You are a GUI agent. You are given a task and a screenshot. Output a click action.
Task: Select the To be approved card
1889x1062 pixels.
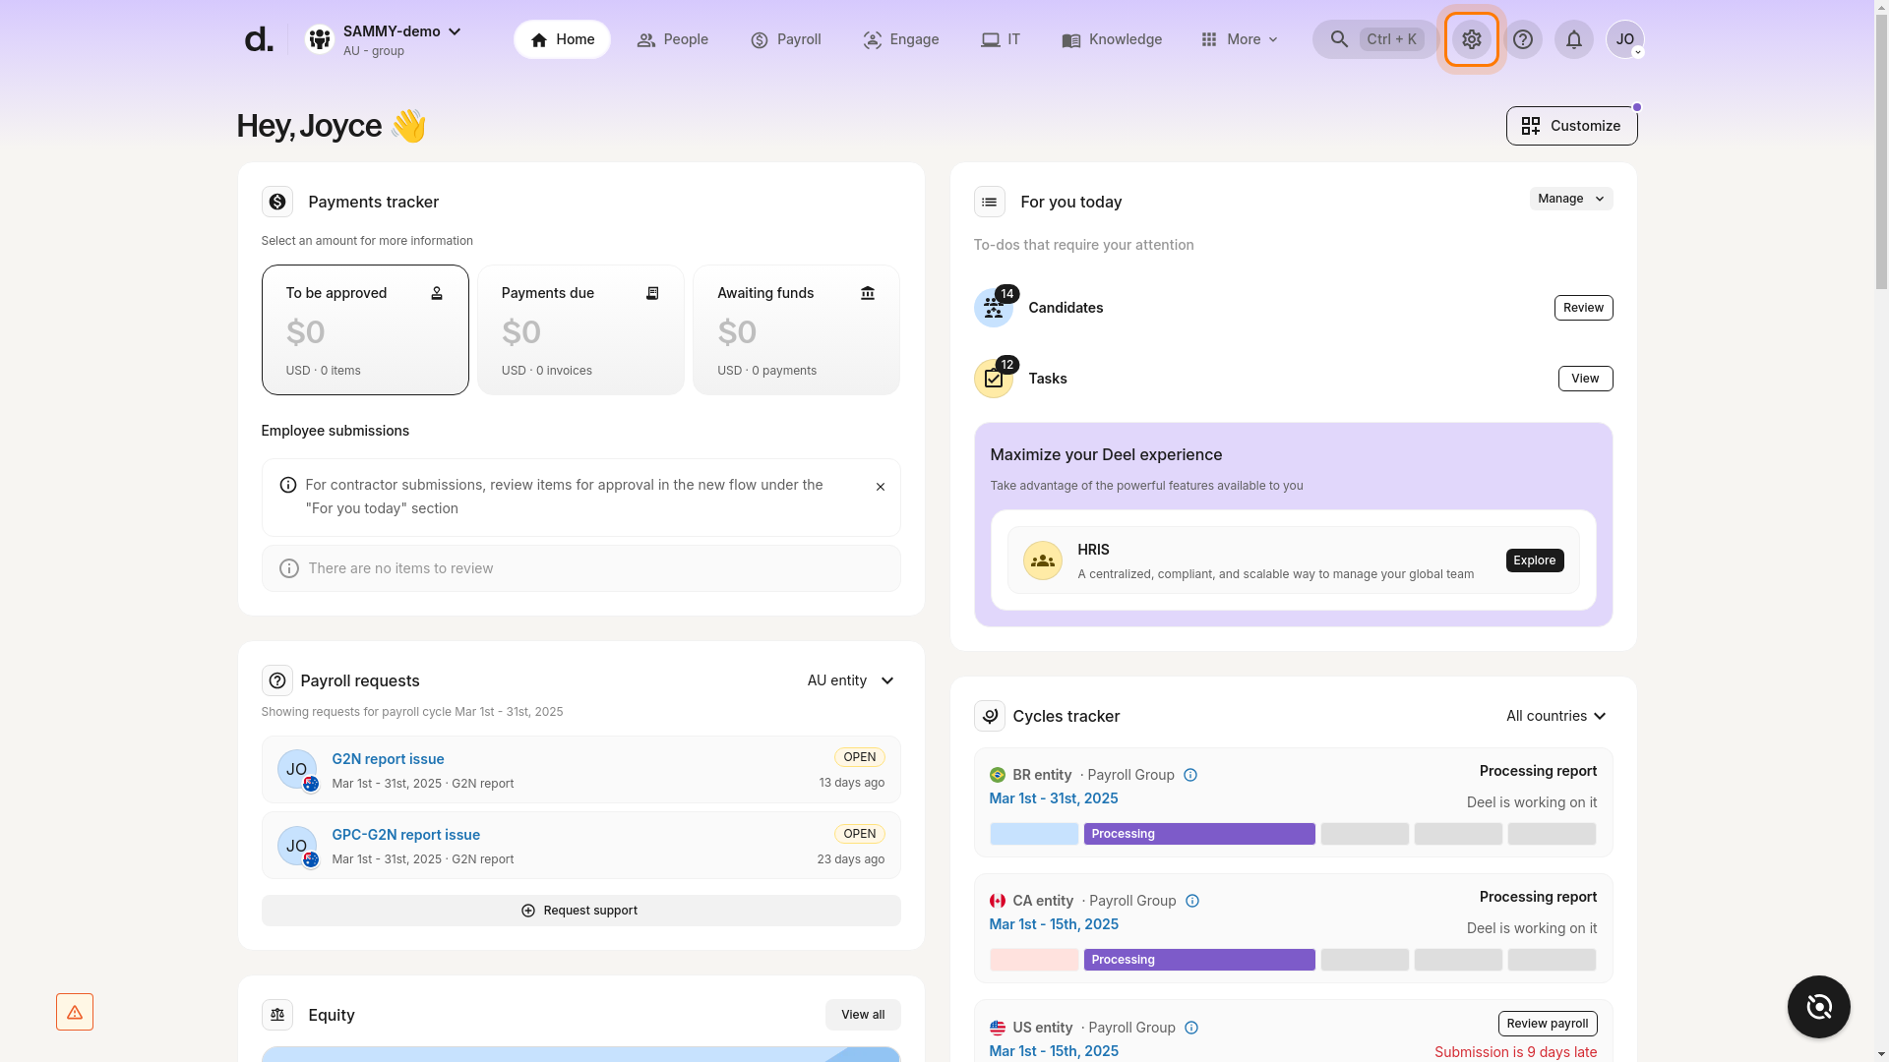(x=365, y=329)
